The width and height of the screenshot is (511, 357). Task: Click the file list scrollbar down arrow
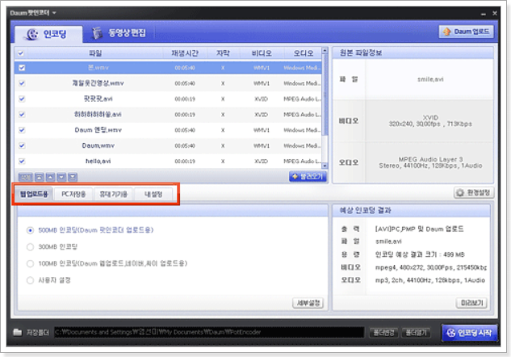(x=325, y=166)
